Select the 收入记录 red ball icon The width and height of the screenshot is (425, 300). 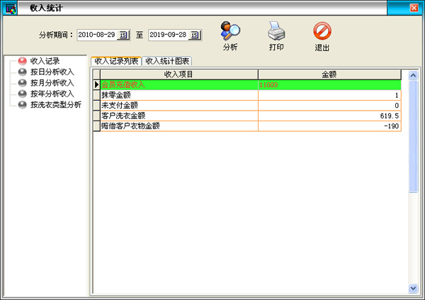tap(23, 61)
